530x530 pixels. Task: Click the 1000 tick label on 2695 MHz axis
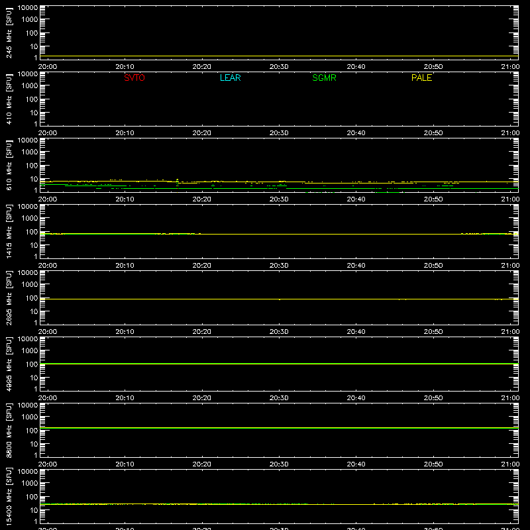30,285
